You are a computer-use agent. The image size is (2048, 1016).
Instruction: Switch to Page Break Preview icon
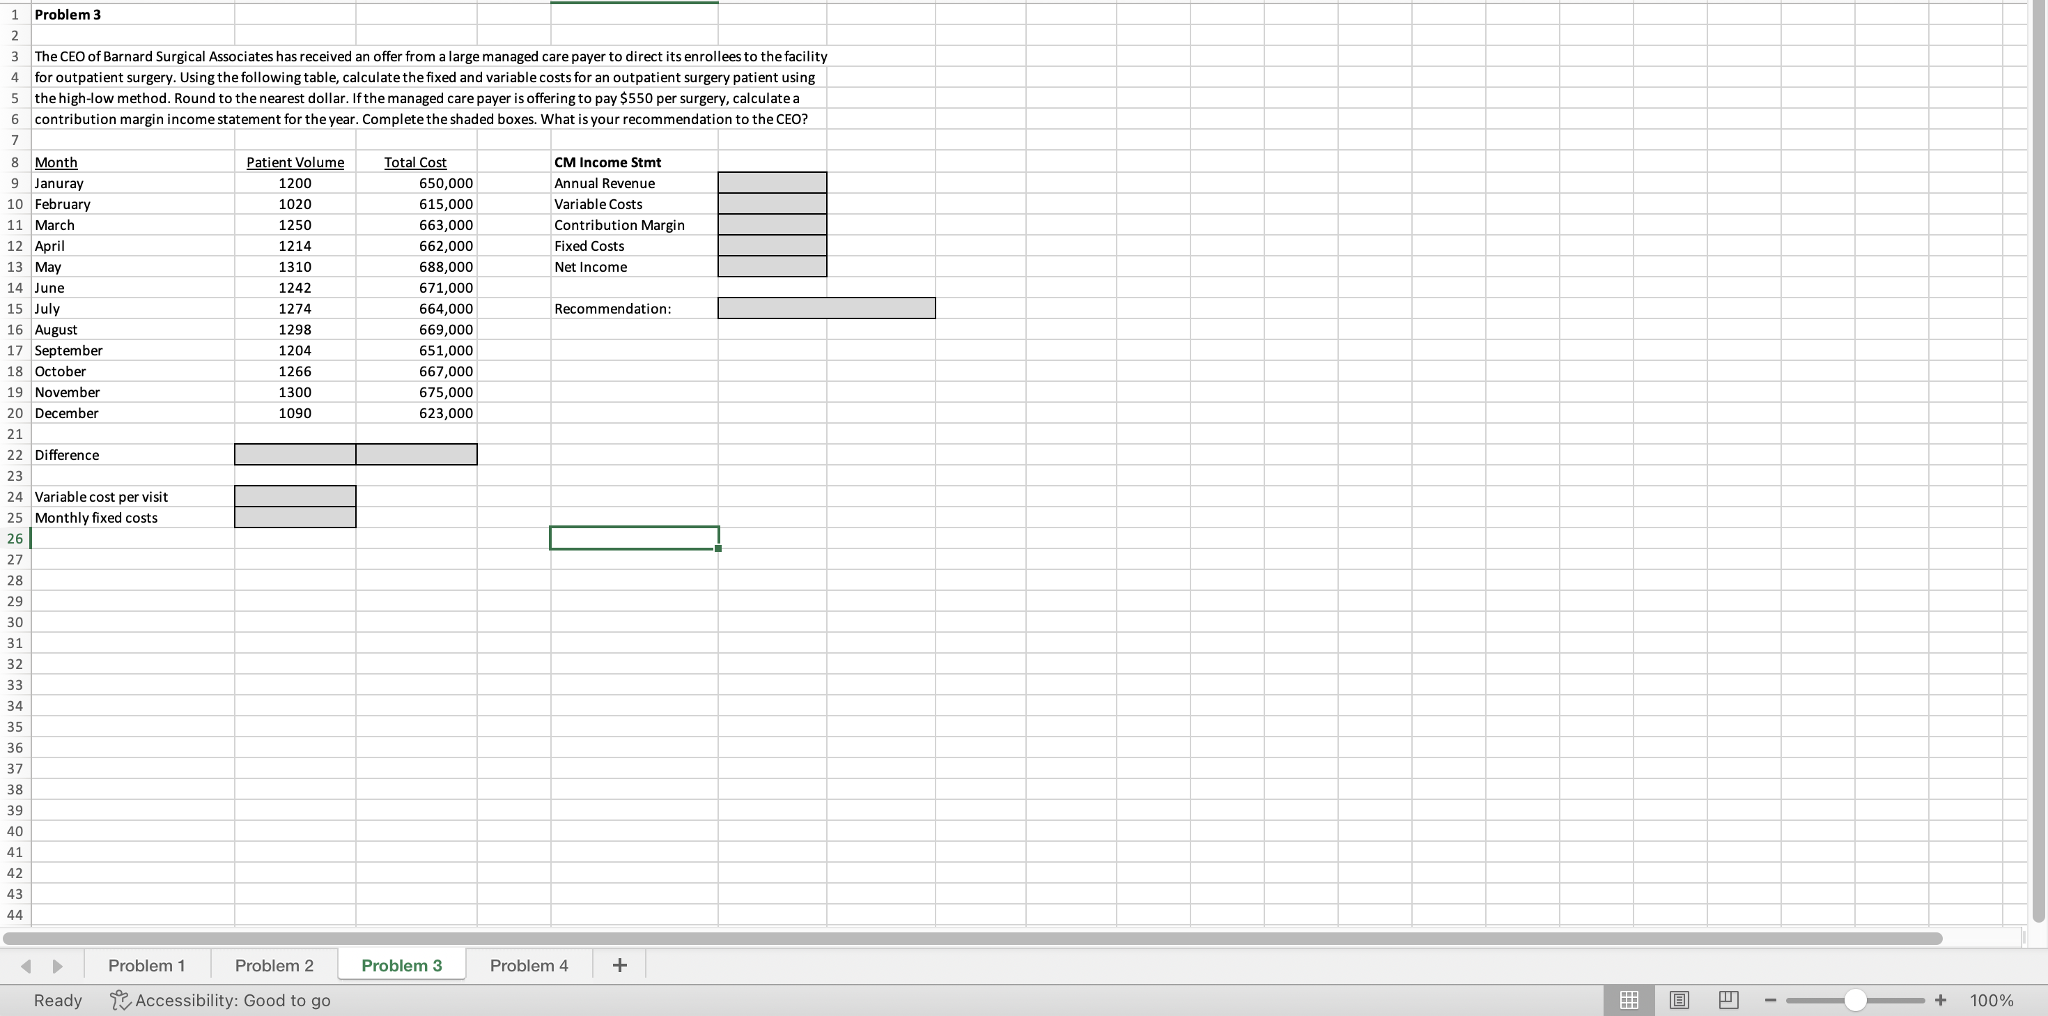[x=1728, y=1000]
